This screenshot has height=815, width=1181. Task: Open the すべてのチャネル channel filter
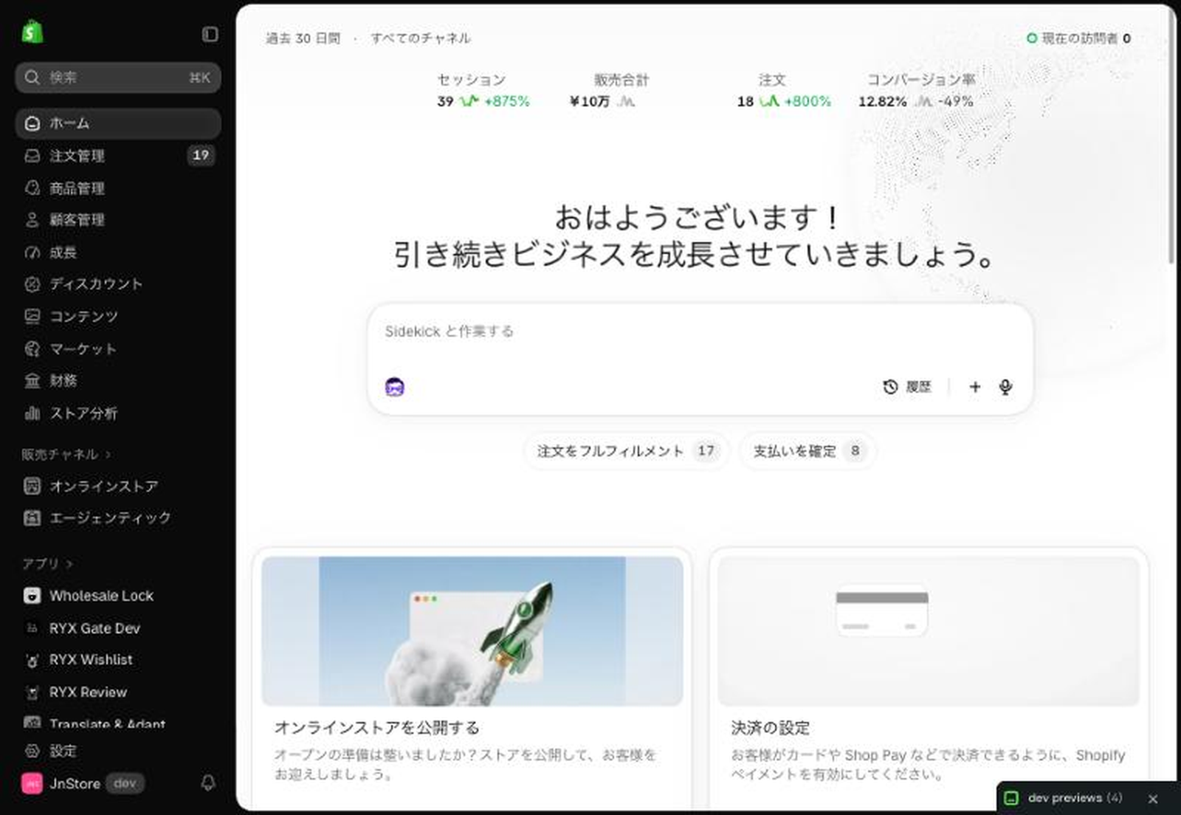[420, 38]
